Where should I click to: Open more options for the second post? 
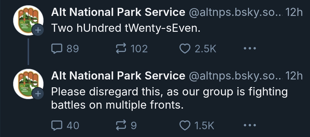(x=249, y=125)
